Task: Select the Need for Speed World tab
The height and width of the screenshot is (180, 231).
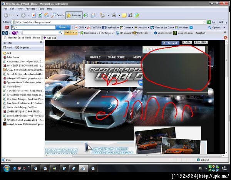Action: [x=22, y=38]
